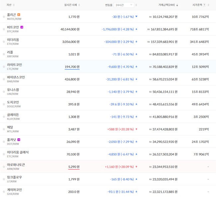This screenshot has width=216, height=197.
Task: Star the 게이머코인 GHX/KRW row
Action: click(4, 192)
